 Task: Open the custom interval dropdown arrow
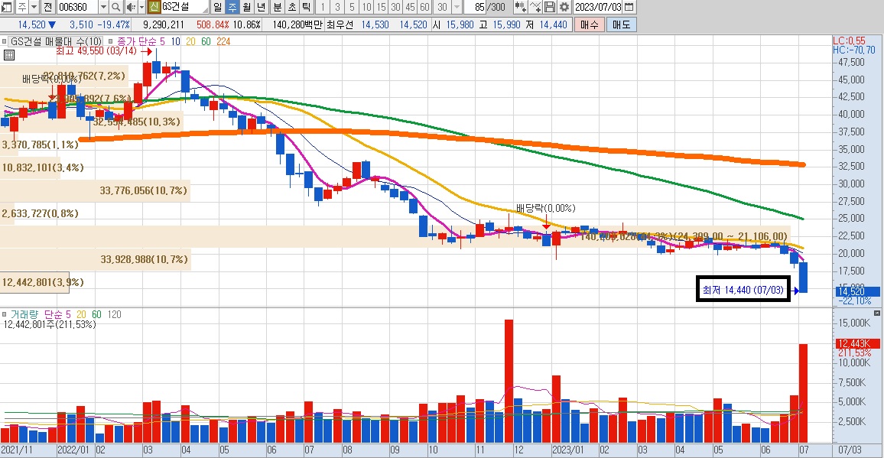coord(456,7)
